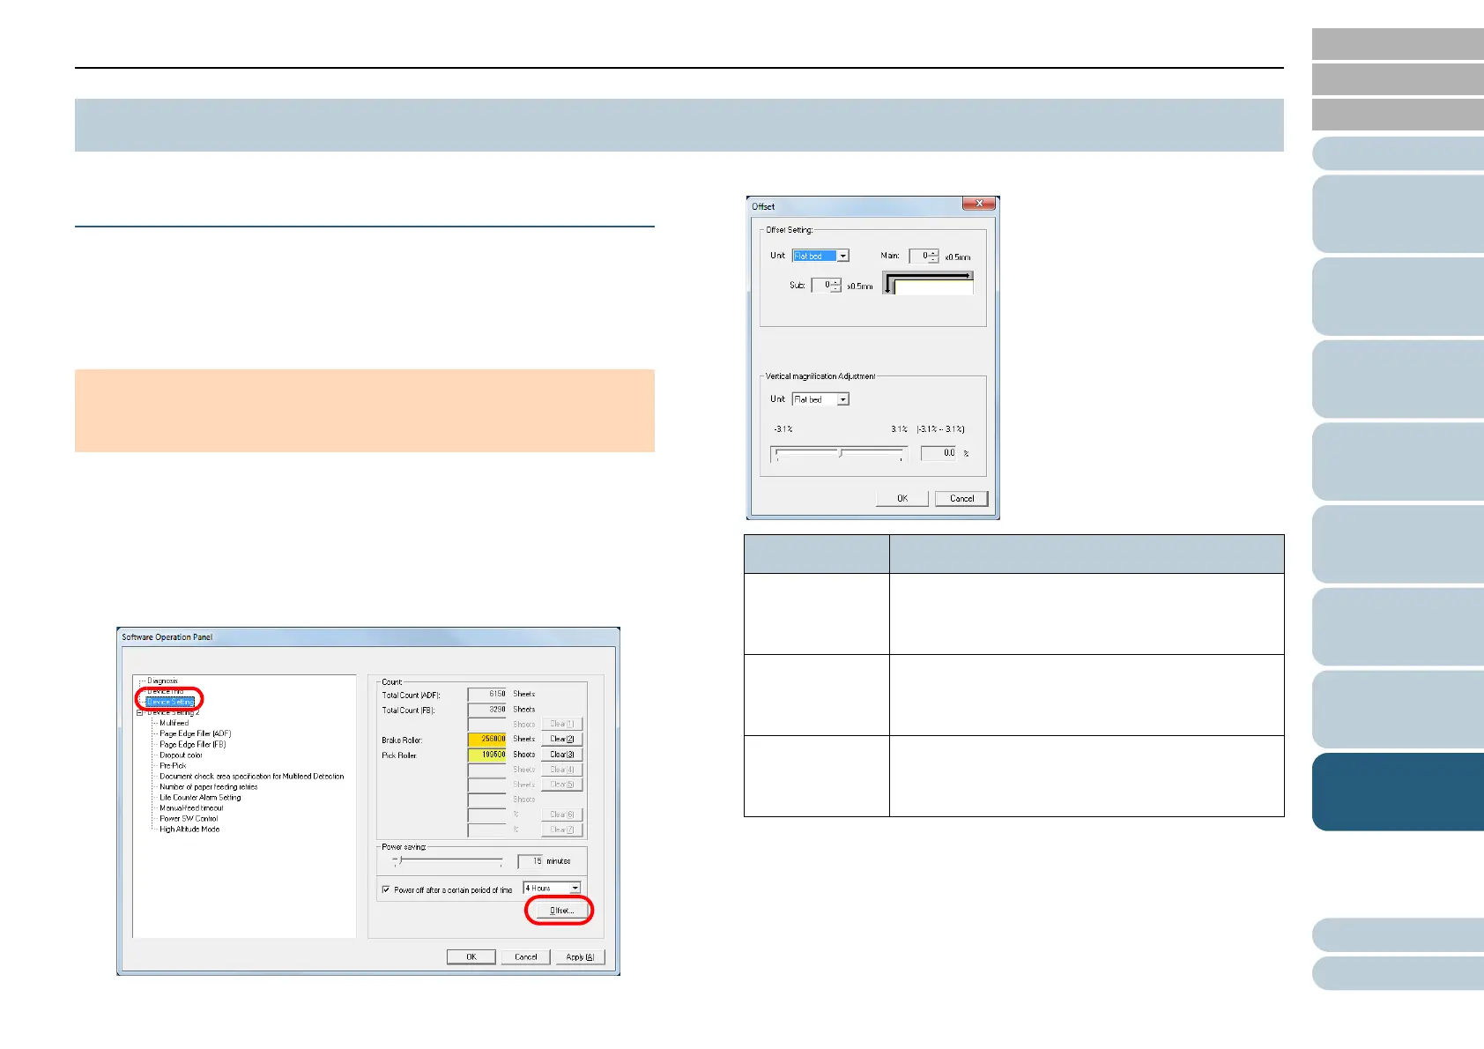Viewport: 1484px width, 1049px height.
Task: Select High Altitude Mode item
Action: click(x=189, y=829)
